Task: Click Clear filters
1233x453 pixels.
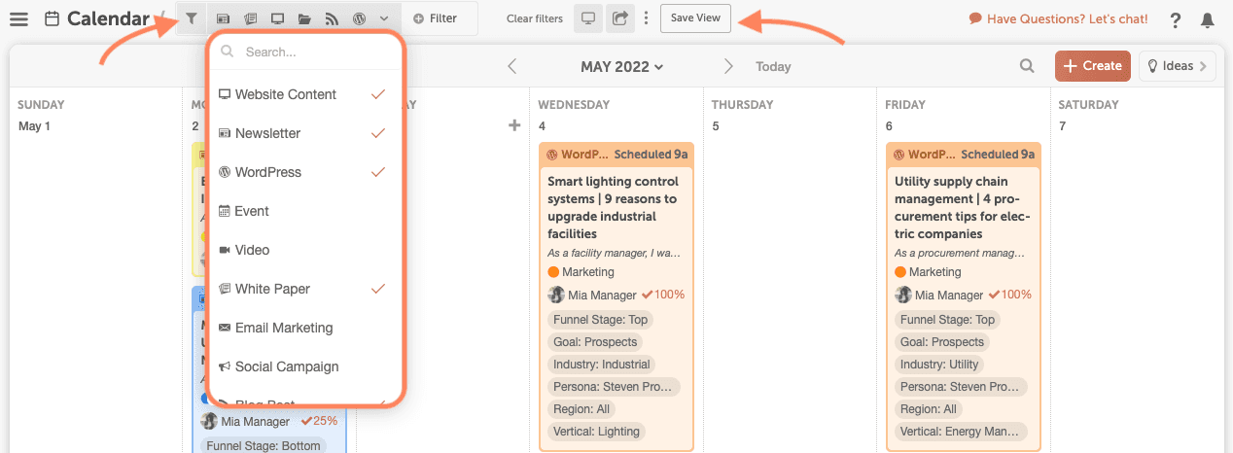Action: coord(534,18)
